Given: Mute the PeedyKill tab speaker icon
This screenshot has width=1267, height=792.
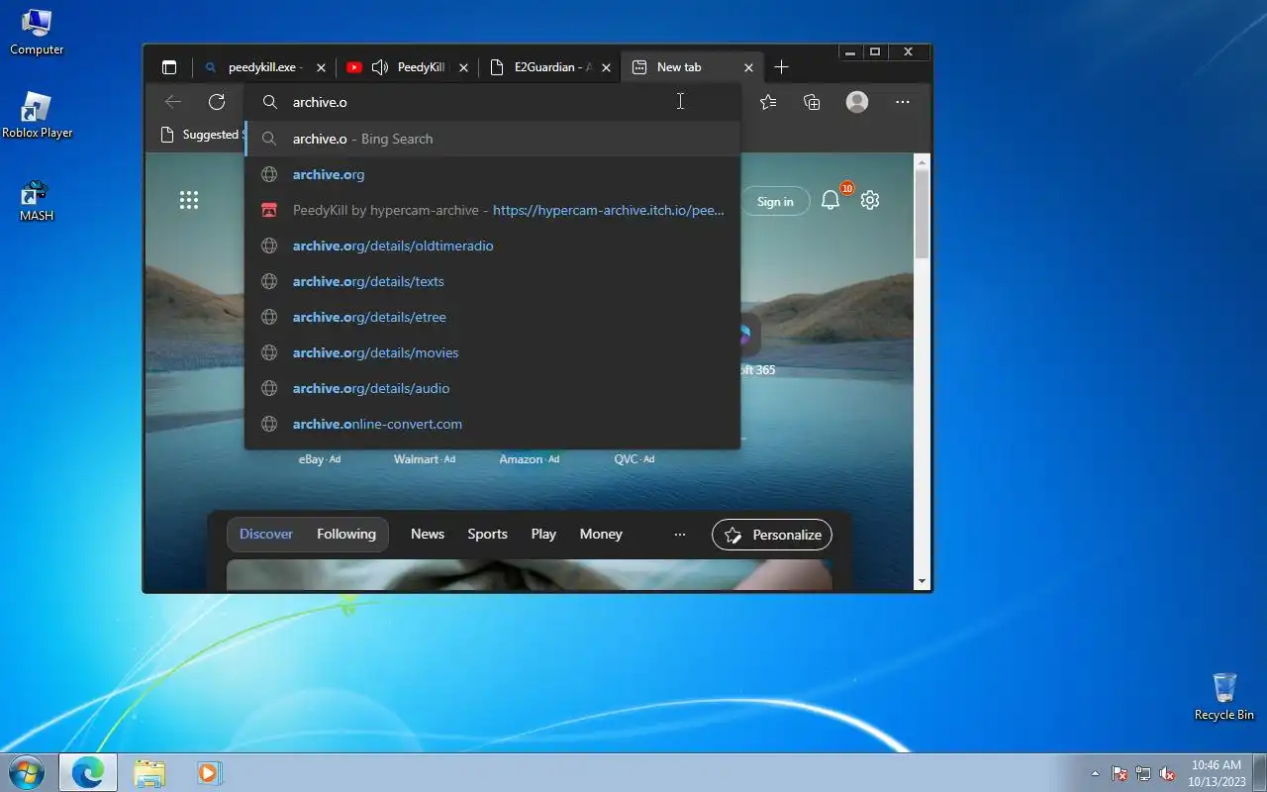Looking at the screenshot, I should point(379,67).
